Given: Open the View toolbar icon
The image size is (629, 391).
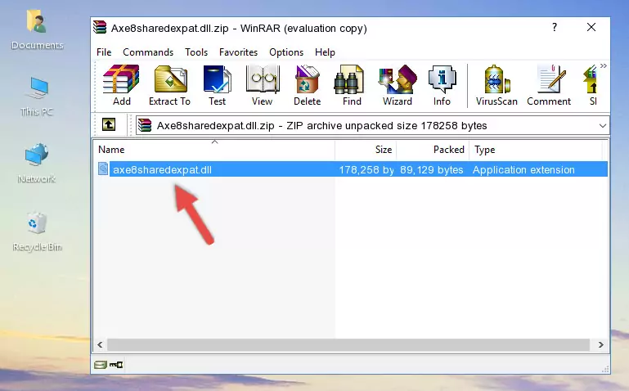Looking at the screenshot, I should click(x=263, y=85).
